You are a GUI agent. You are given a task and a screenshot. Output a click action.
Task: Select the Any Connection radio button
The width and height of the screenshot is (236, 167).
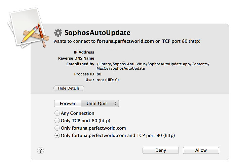click(57, 113)
